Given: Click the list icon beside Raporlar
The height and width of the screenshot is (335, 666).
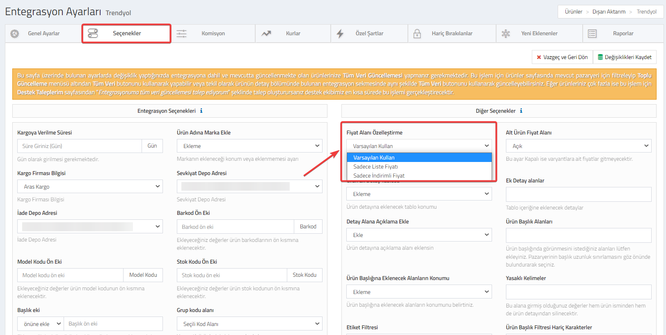Looking at the screenshot, I should pos(592,34).
